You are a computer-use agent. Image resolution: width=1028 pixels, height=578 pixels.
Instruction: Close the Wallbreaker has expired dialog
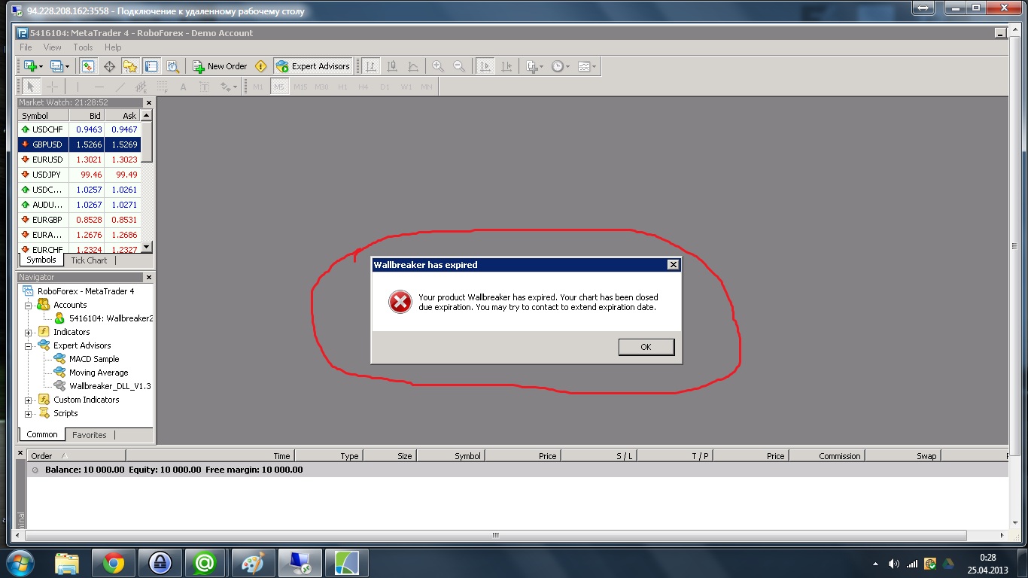click(x=674, y=265)
